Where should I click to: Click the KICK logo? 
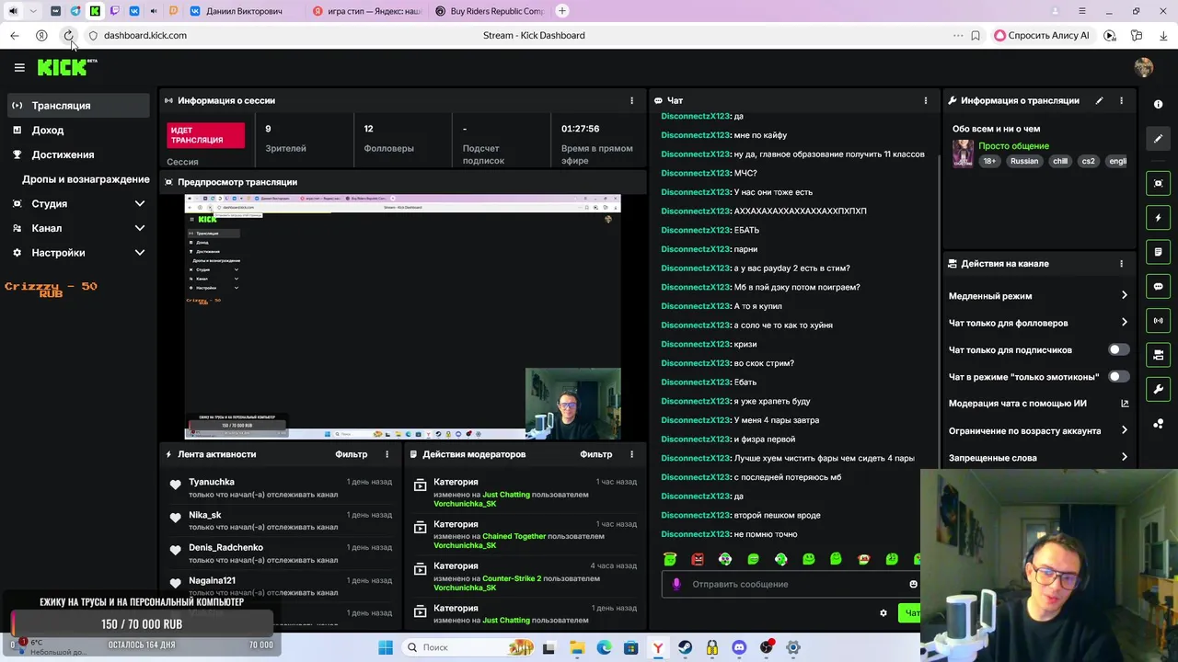[63, 67]
